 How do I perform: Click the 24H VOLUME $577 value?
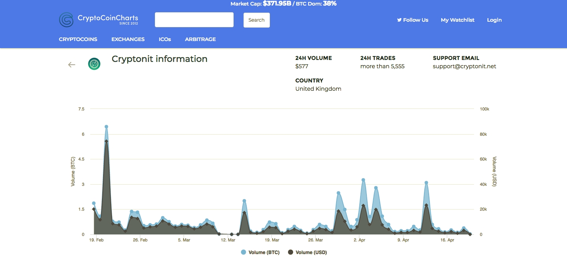(302, 66)
